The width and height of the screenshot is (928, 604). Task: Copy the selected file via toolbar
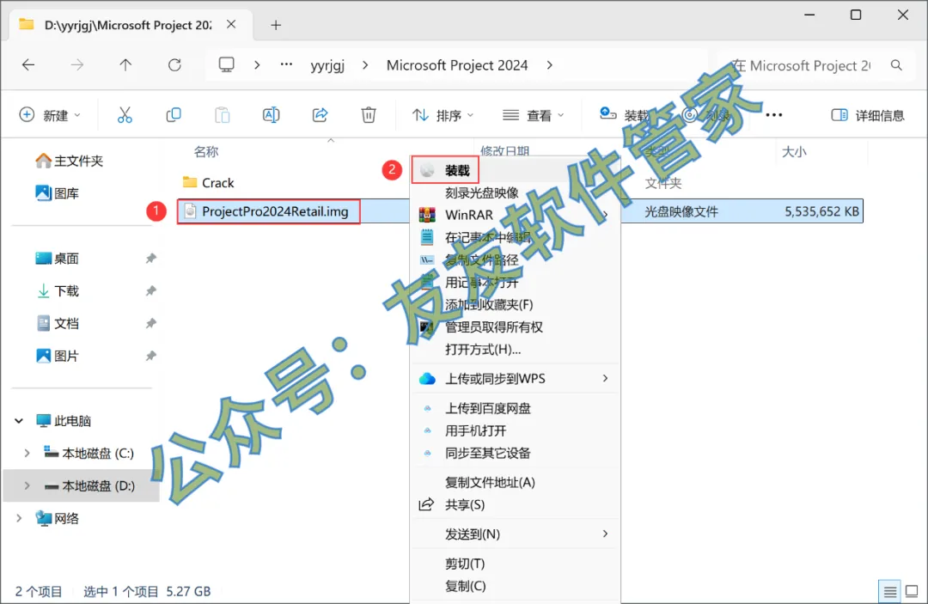(174, 115)
